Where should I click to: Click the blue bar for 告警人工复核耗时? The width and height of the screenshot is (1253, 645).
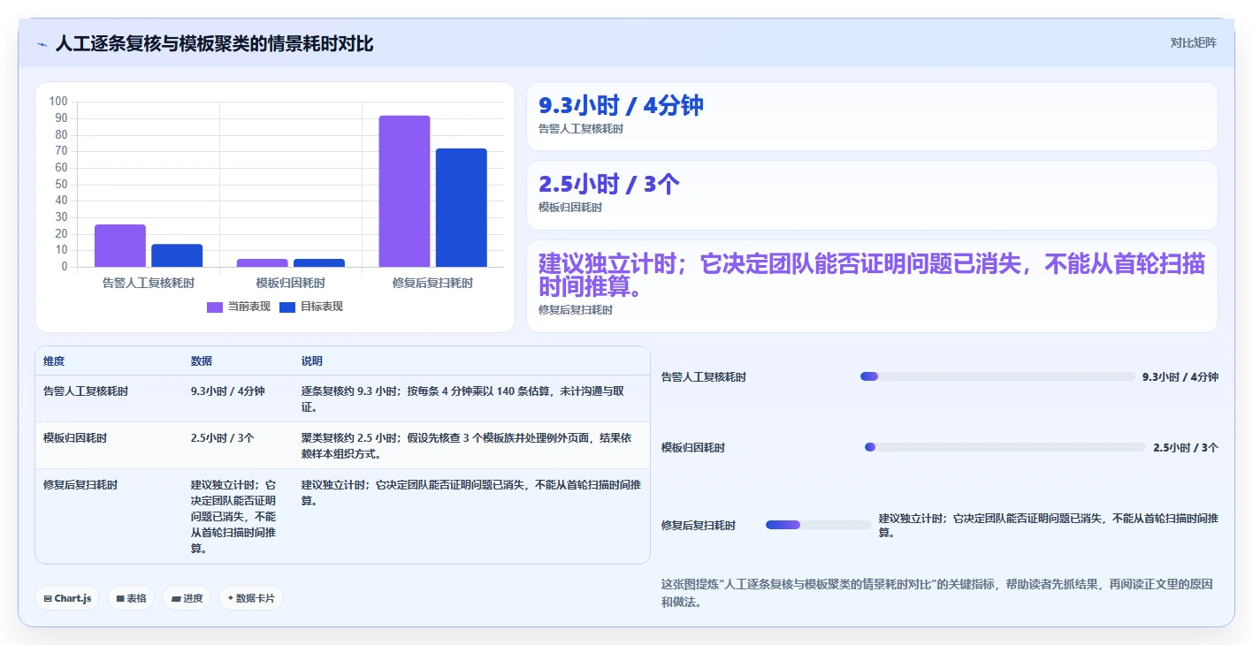point(177,255)
